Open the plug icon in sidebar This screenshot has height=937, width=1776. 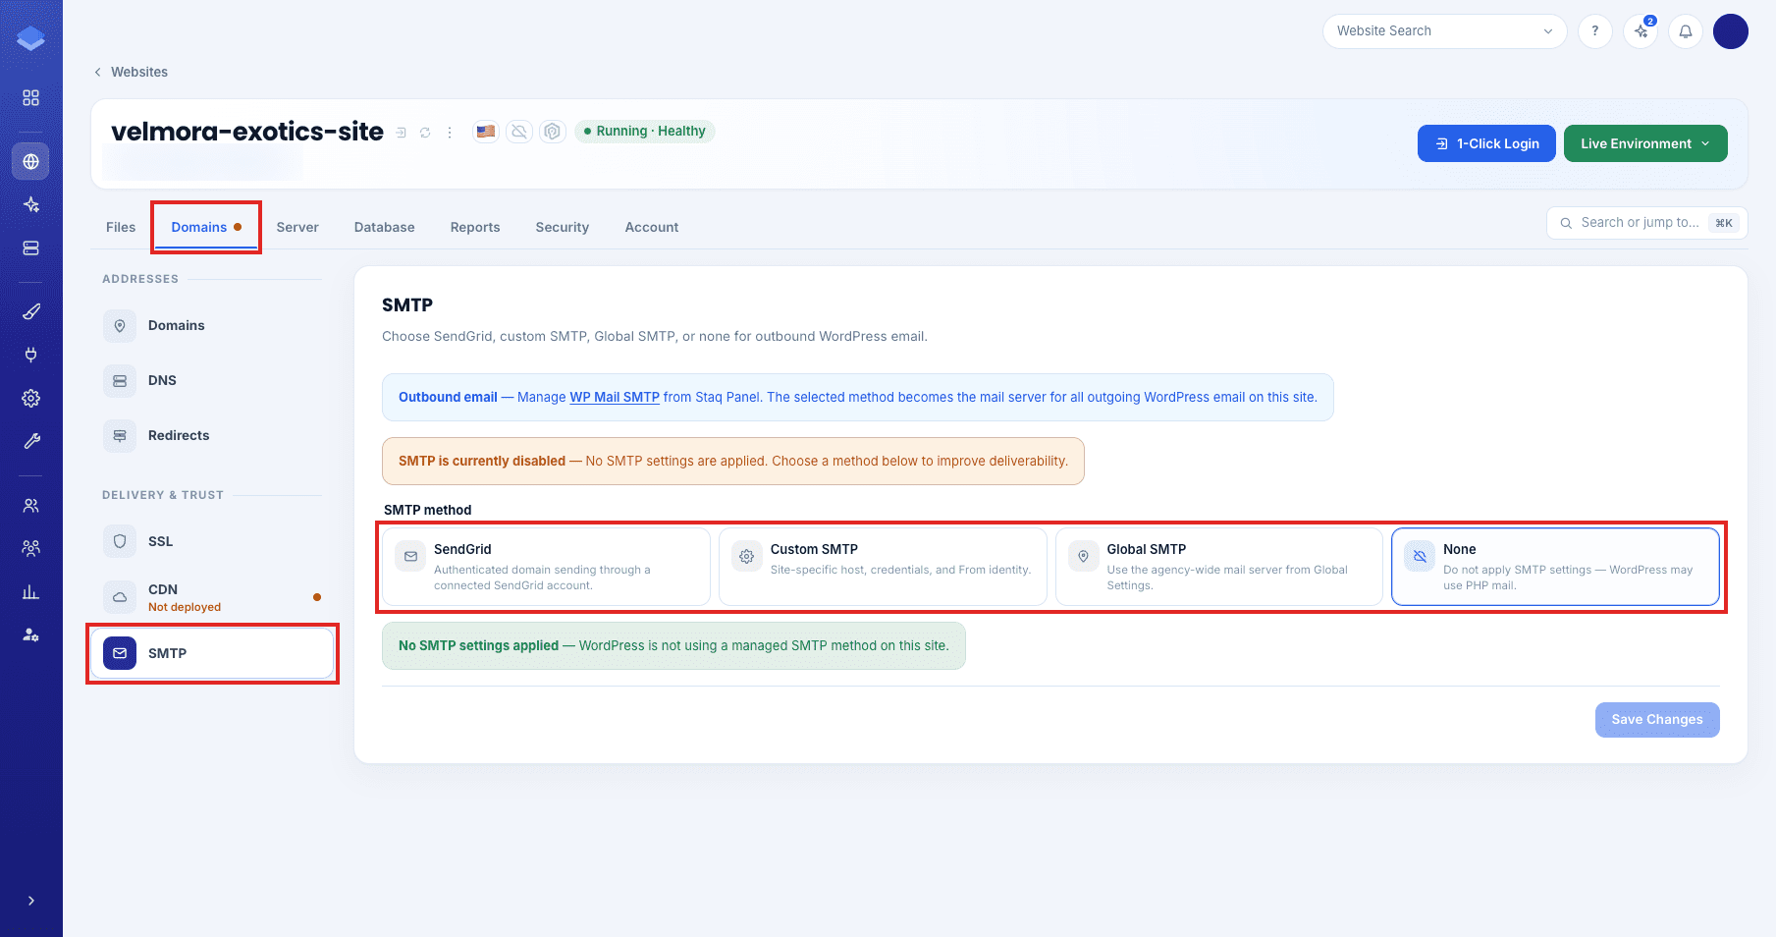[31, 355]
